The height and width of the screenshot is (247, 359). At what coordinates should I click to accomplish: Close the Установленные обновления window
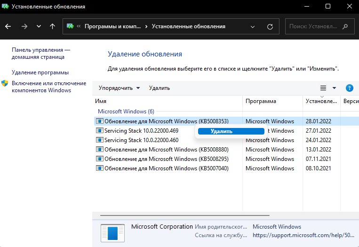[350, 7]
